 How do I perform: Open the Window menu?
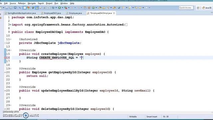(x=64, y=3)
